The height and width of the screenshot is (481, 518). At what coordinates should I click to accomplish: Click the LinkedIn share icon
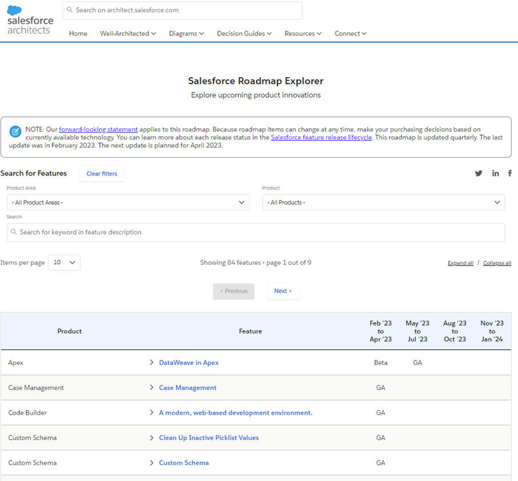click(x=495, y=174)
